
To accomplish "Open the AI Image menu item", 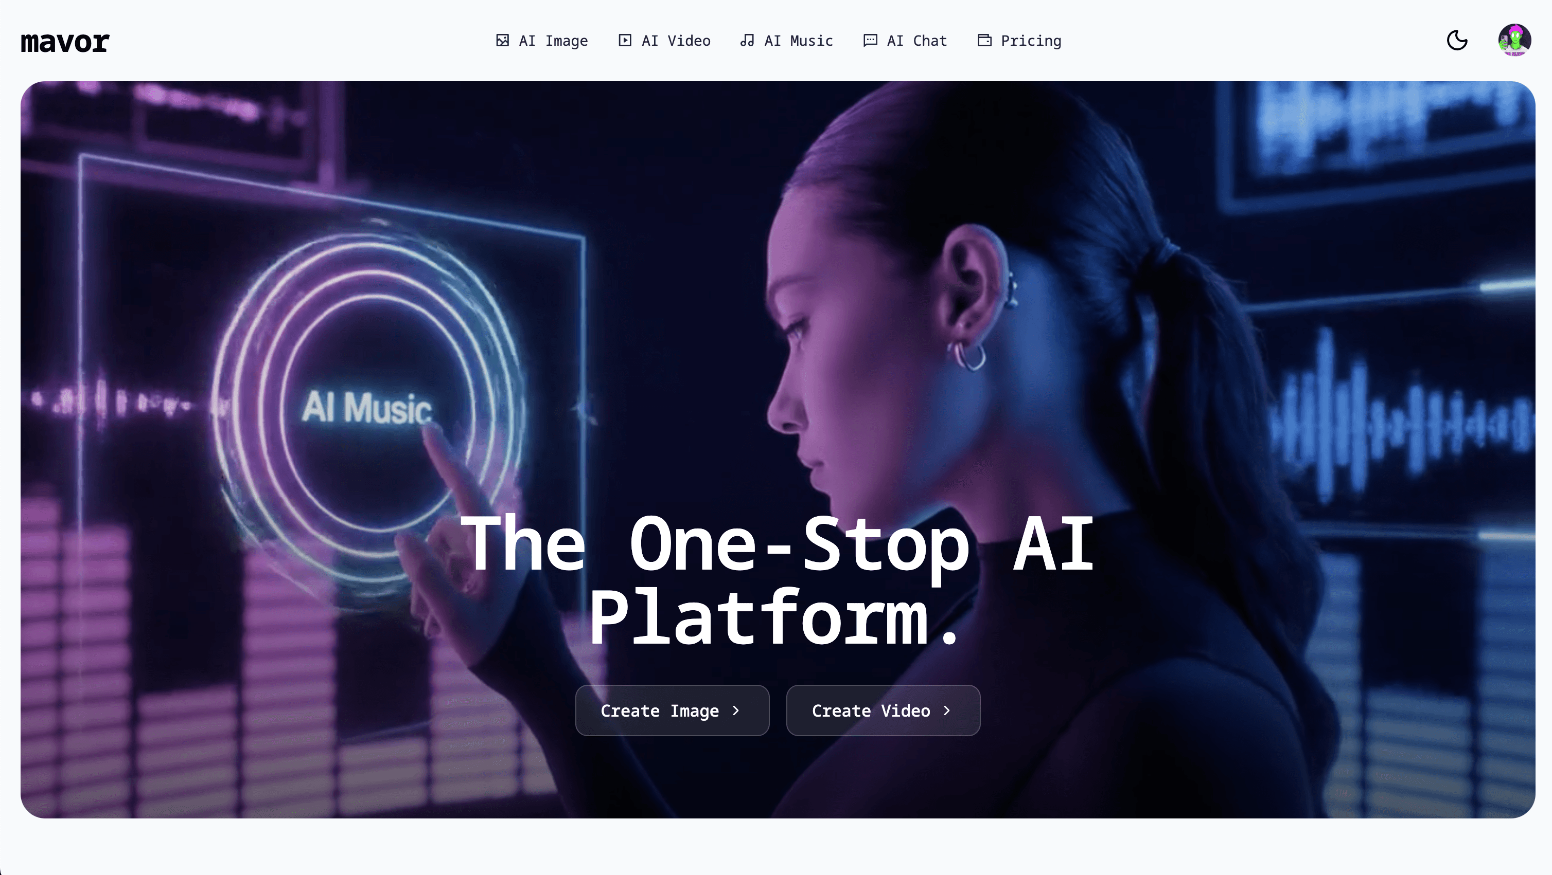I will pos(542,40).
